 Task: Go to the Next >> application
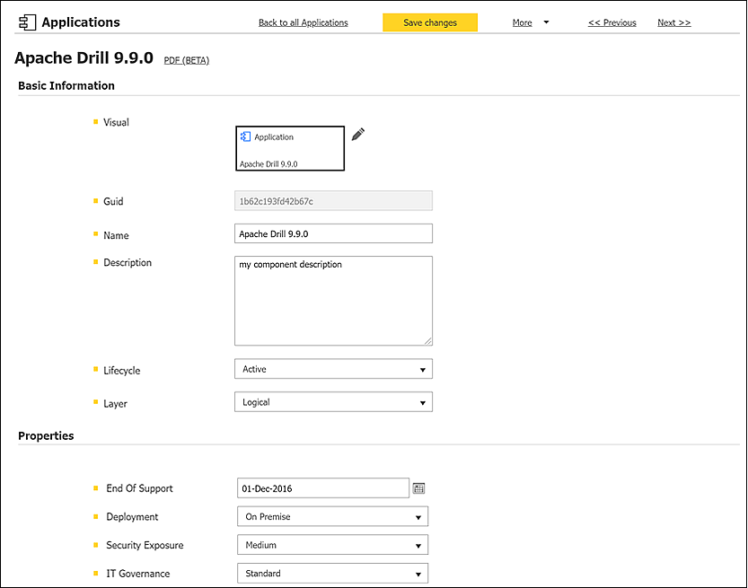point(673,22)
